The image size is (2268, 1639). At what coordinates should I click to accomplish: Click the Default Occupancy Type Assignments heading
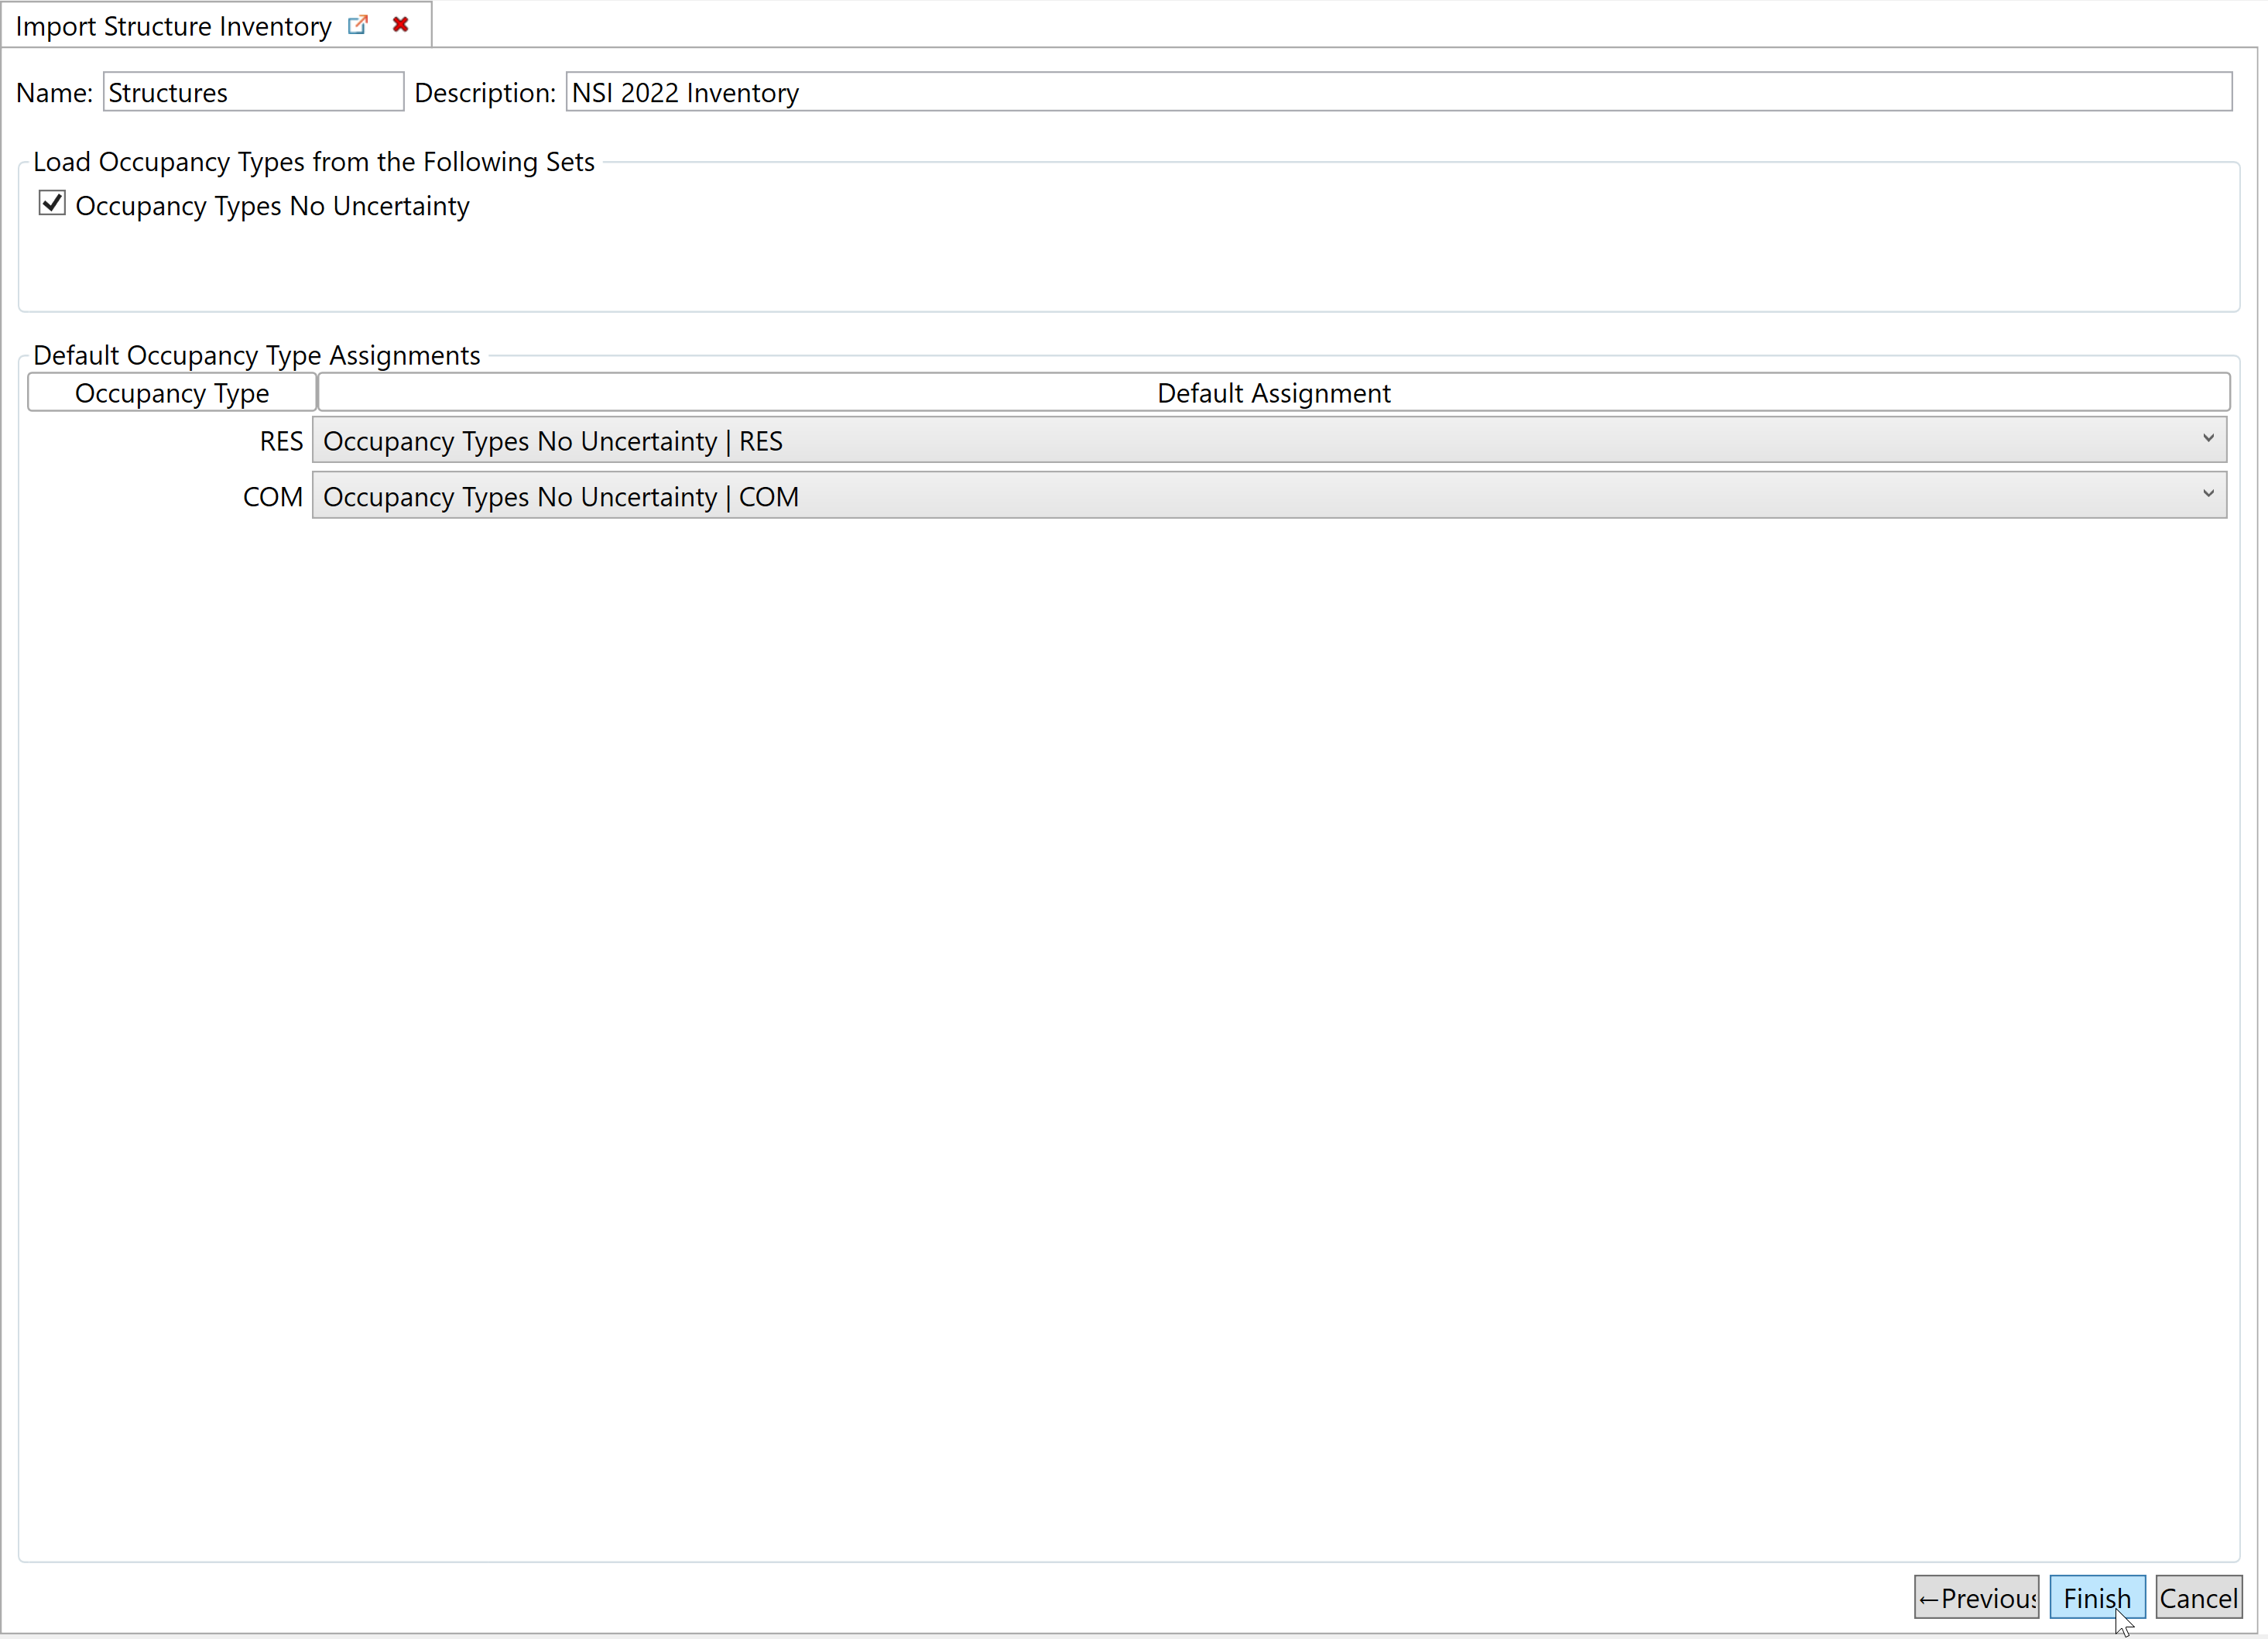pyautogui.click(x=256, y=355)
